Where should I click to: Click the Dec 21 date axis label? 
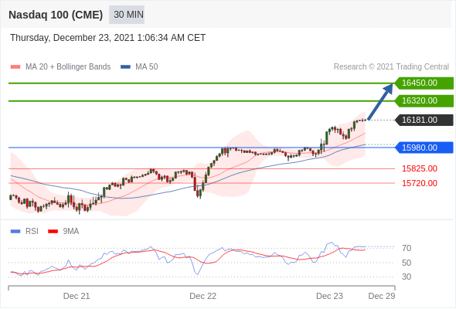pos(77,296)
